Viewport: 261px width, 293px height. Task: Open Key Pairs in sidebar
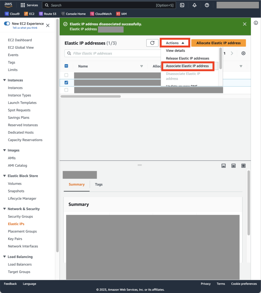15,239
